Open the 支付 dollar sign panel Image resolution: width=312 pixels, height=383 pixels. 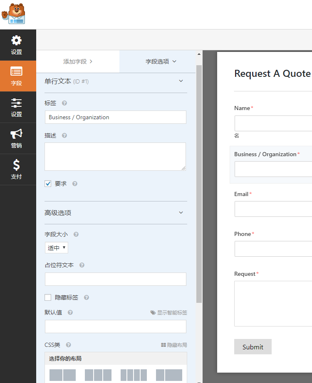17,170
